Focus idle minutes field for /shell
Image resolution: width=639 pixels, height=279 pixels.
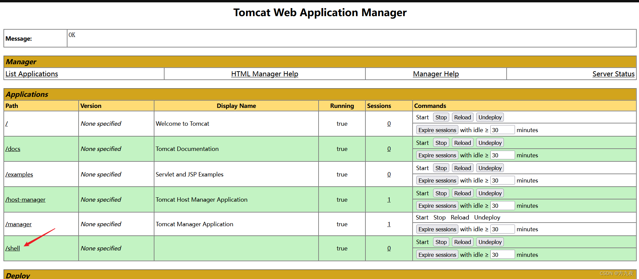pyautogui.click(x=503, y=255)
